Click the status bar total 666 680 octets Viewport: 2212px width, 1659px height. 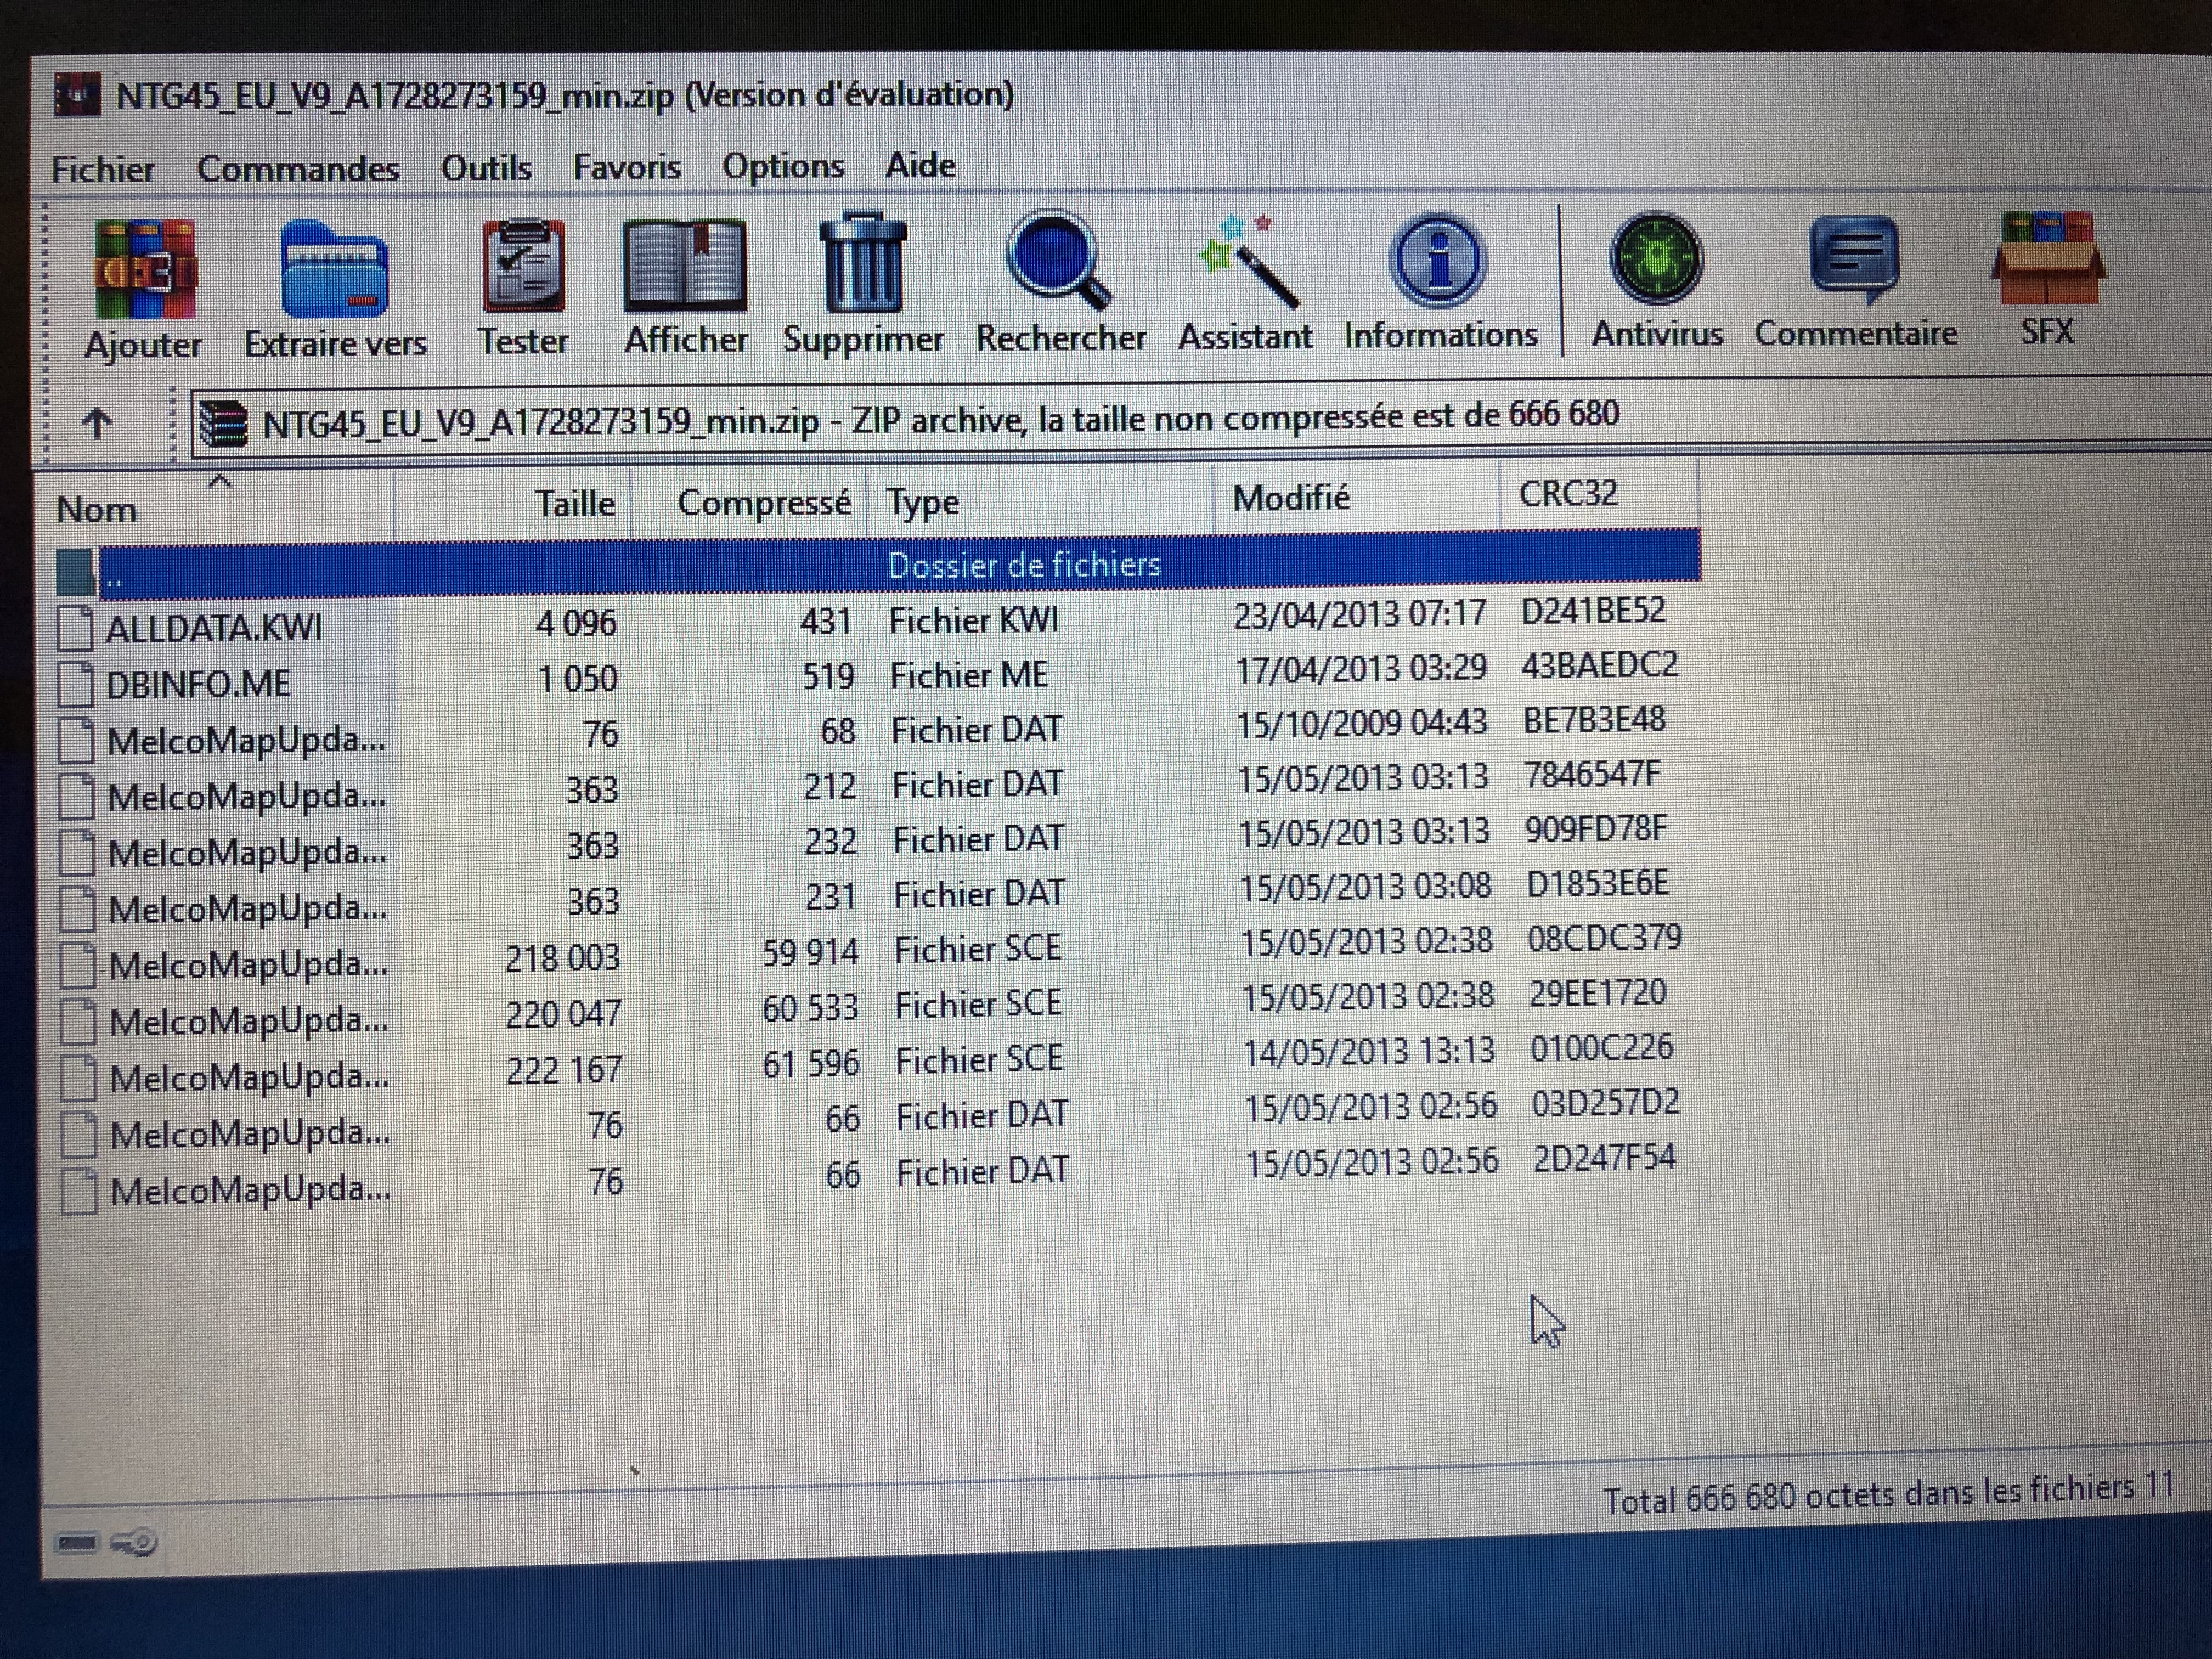click(x=1889, y=1494)
